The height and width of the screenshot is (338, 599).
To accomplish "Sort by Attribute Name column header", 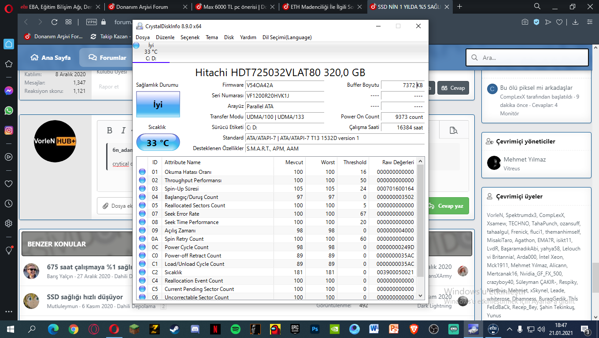I will [x=218, y=162].
